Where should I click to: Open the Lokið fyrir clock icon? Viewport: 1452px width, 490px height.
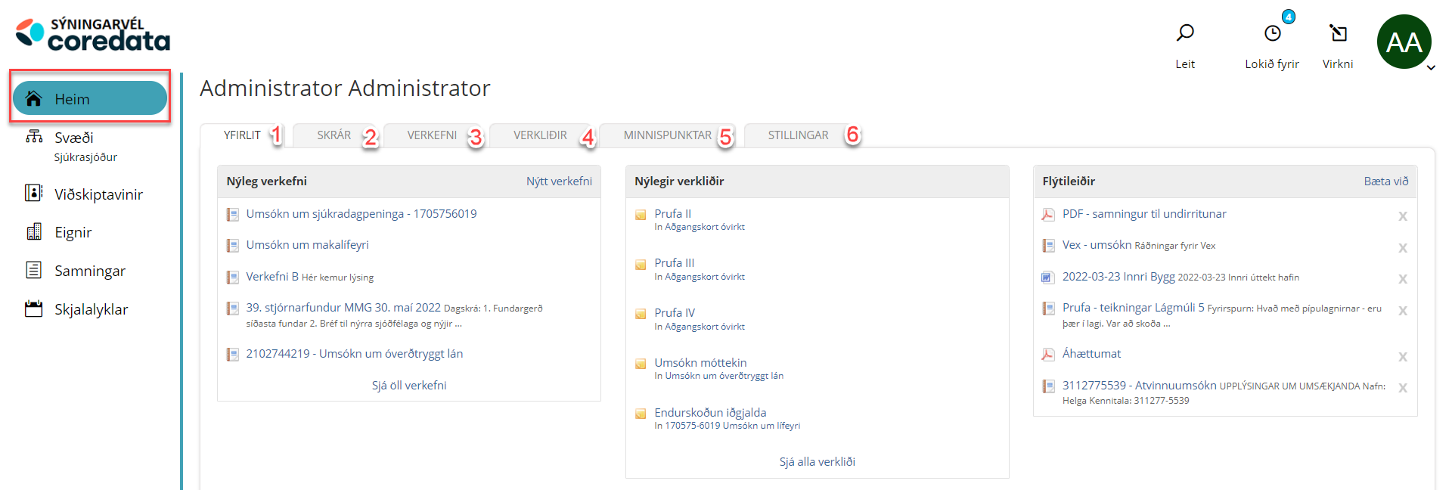(x=1273, y=33)
